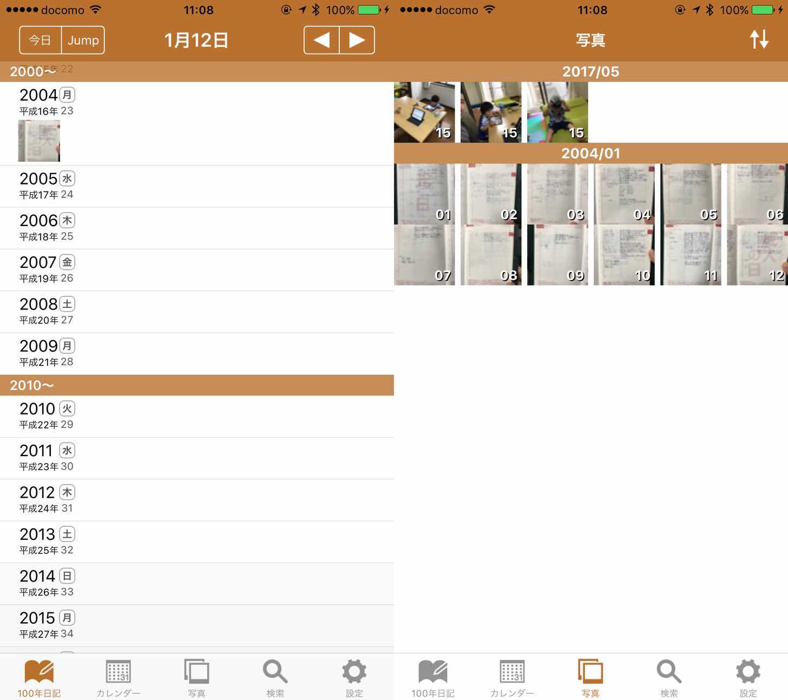788x700 pixels.
Task: Tap the sort order arrows icon
Action: click(x=759, y=40)
